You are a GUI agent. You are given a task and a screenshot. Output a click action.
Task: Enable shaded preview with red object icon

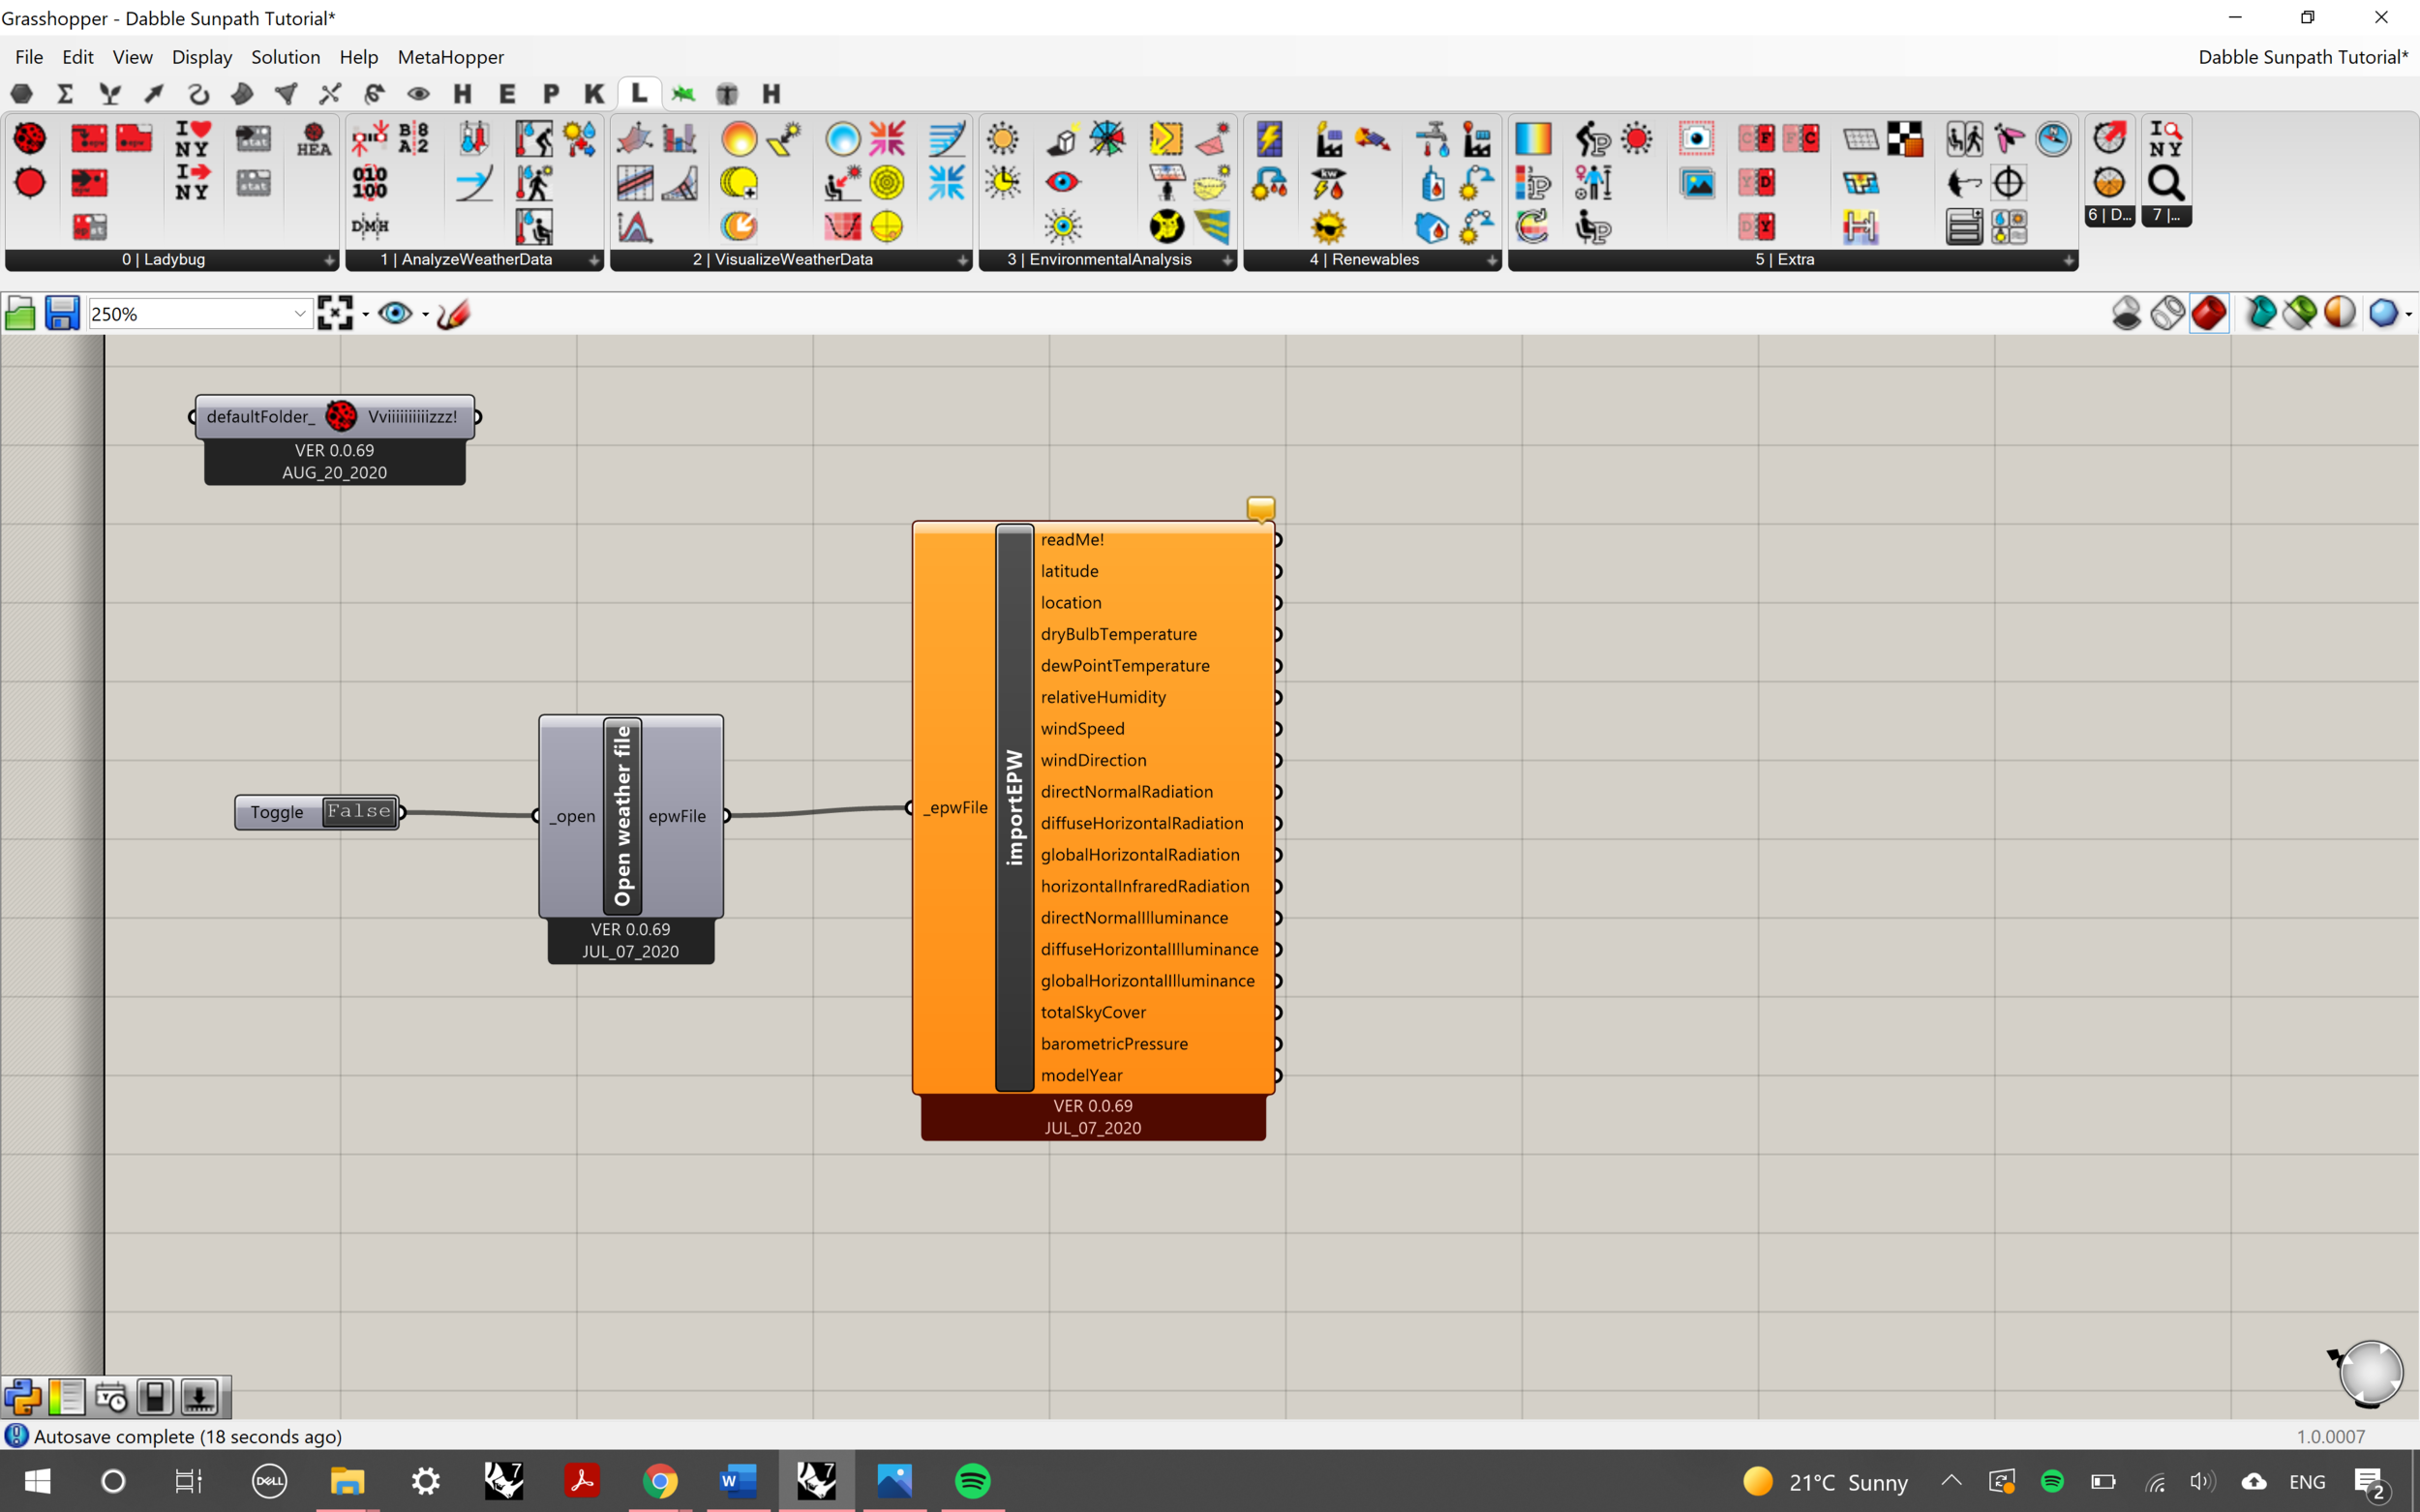click(x=2208, y=314)
